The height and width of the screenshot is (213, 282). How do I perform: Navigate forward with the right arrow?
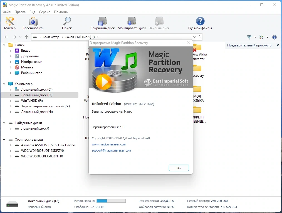14,37
